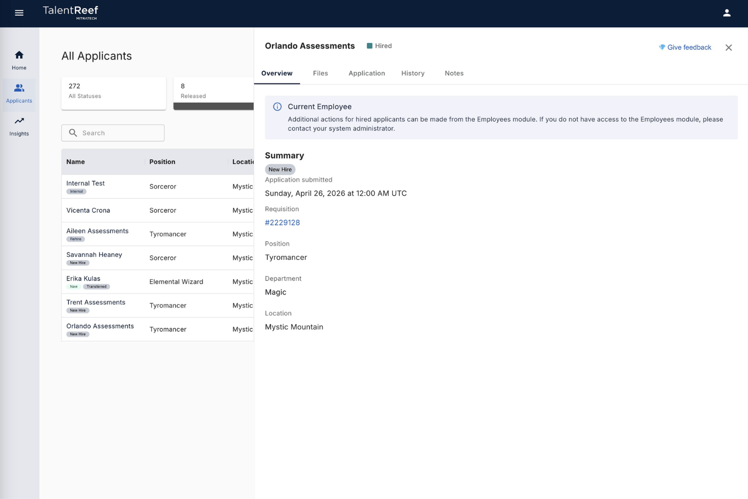Image resolution: width=748 pixels, height=499 pixels.
Task: Select the 8 Released status card
Action: click(x=214, y=93)
